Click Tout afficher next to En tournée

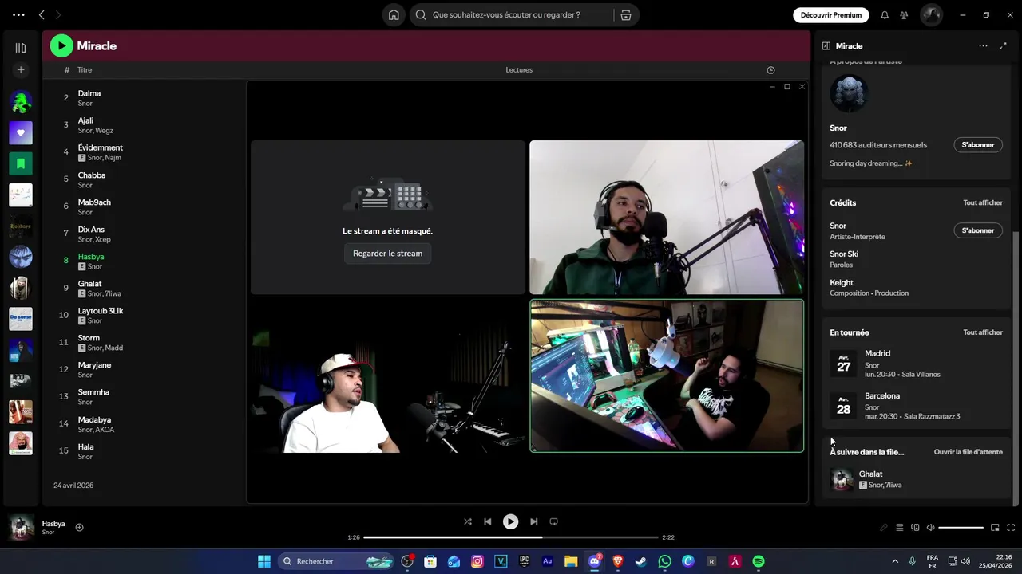click(983, 332)
